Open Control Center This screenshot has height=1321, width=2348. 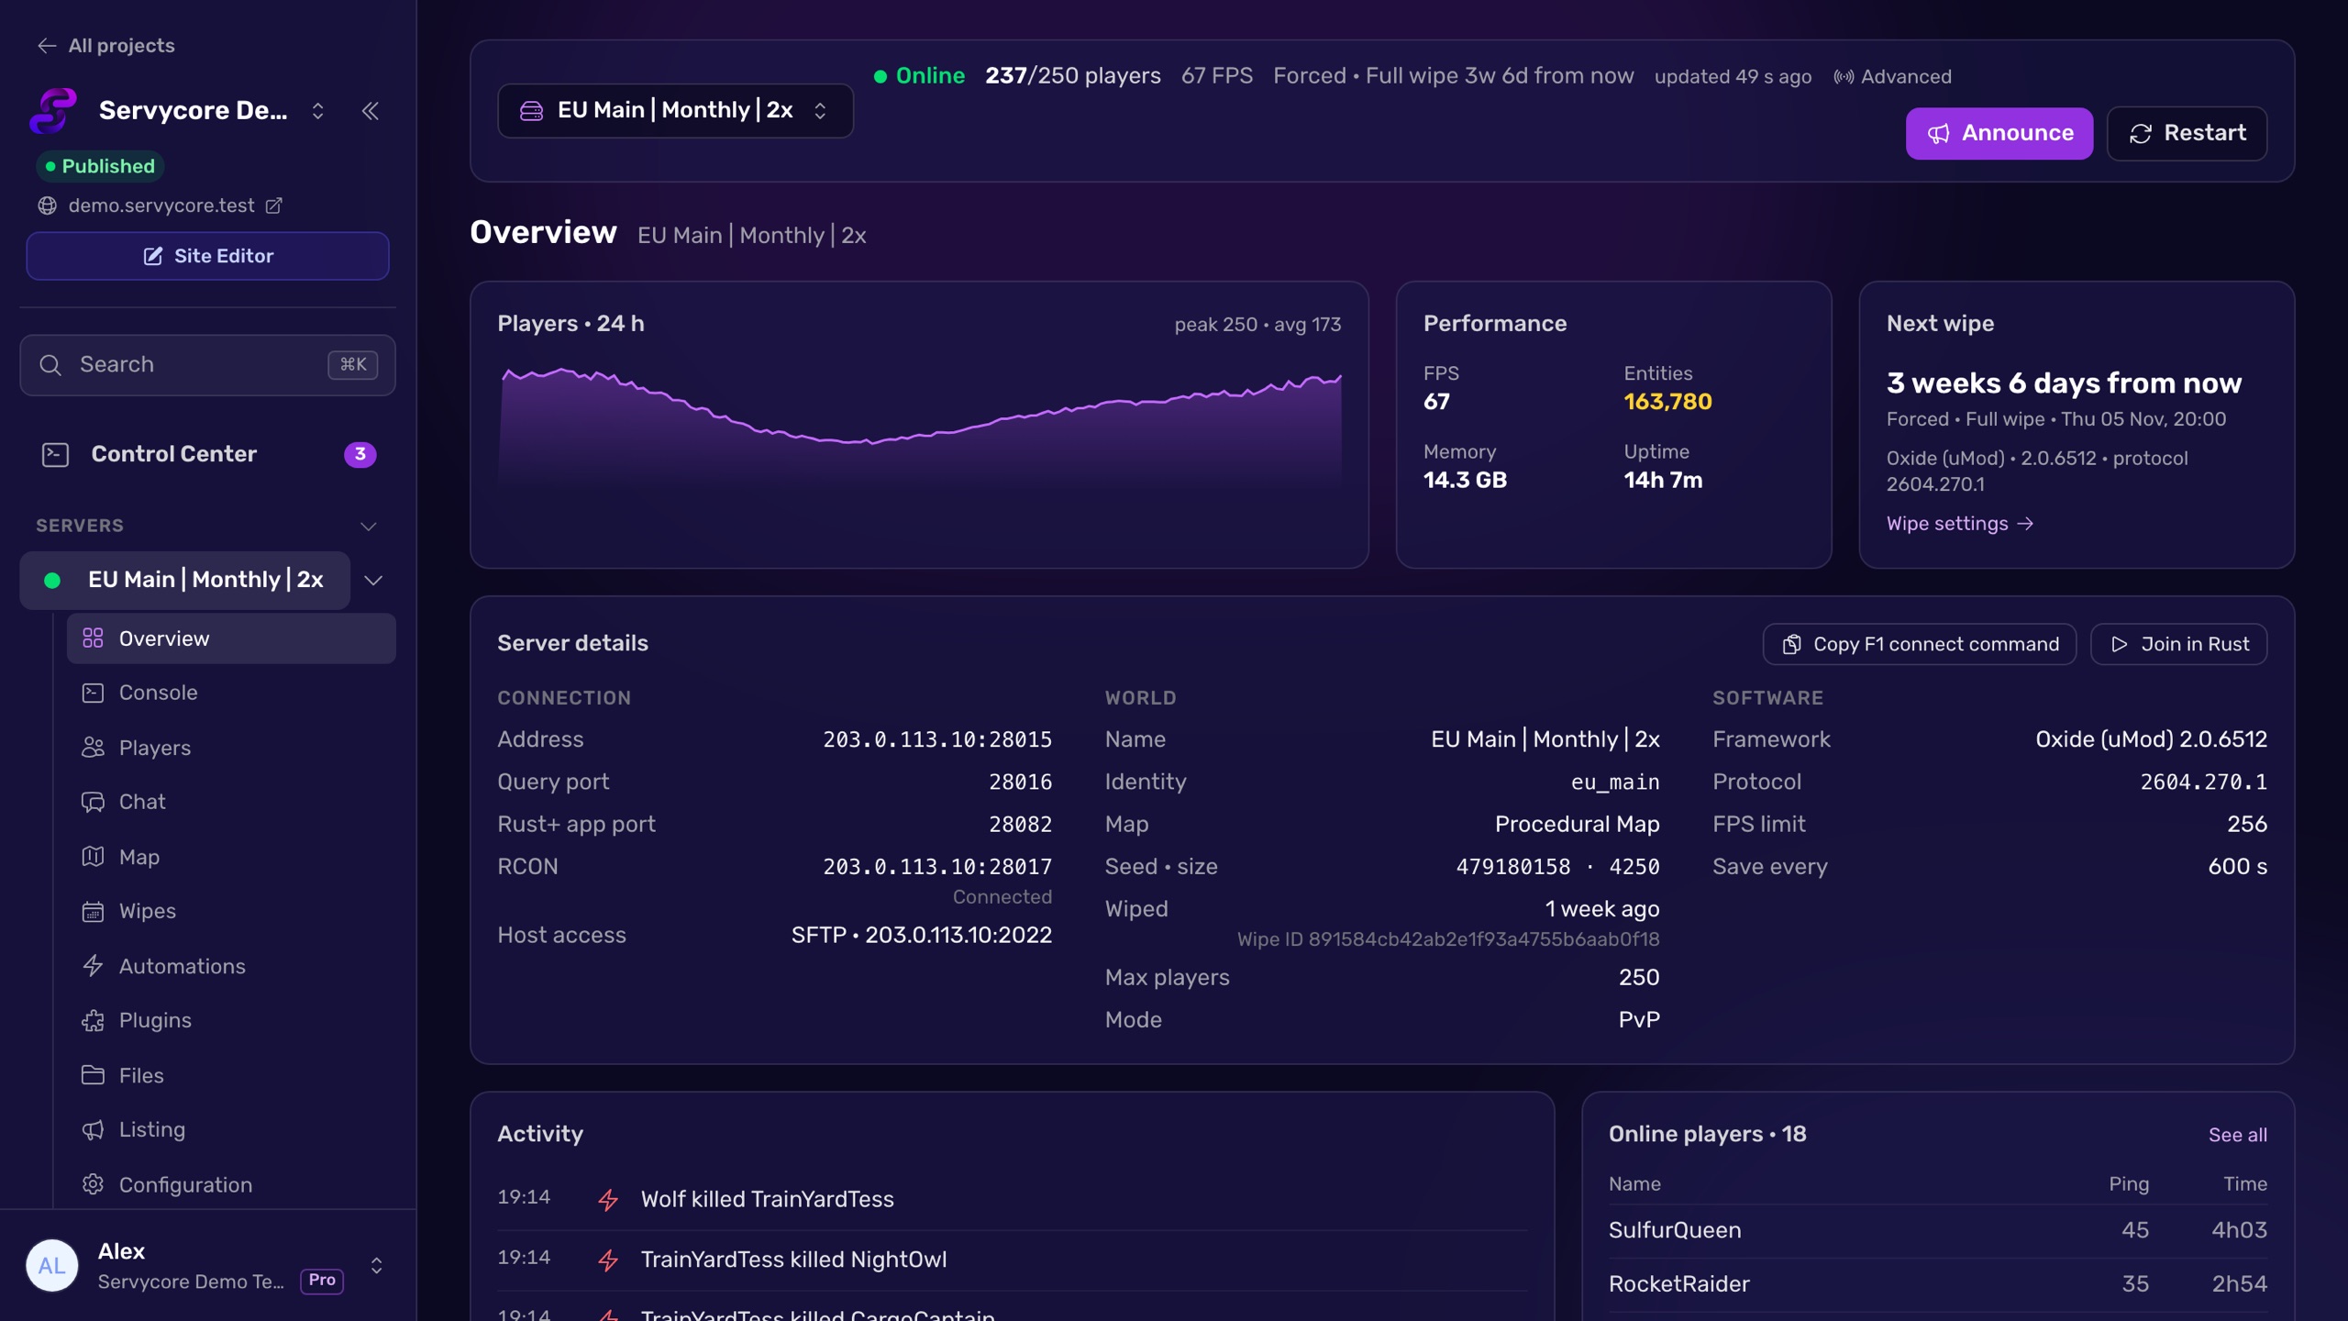tap(207, 454)
